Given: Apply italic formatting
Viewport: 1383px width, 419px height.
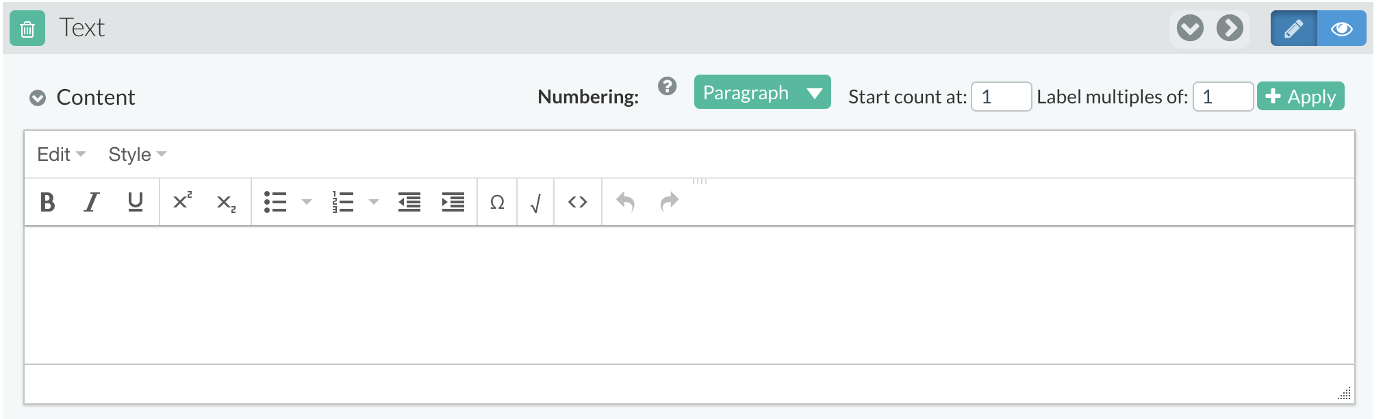Looking at the screenshot, I should click(91, 202).
